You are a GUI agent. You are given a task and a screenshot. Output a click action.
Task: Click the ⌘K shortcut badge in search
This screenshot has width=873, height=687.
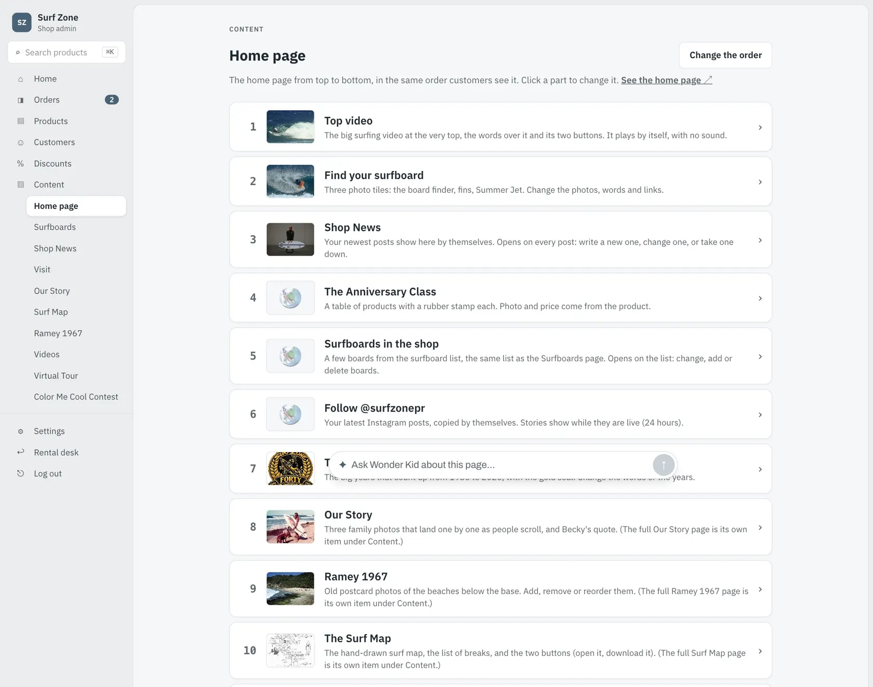(x=110, y=52)
